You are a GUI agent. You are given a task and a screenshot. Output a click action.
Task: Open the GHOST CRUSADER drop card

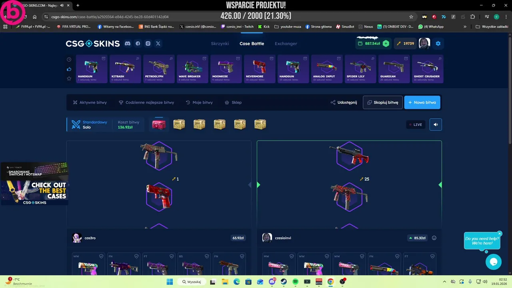coord(428,69)
